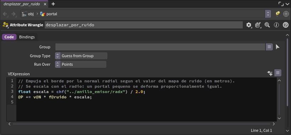The width and height of the screenshot is (291, 135).
Task: Go back to previous node
Action: pyautogui.click(x=5, y=14)
